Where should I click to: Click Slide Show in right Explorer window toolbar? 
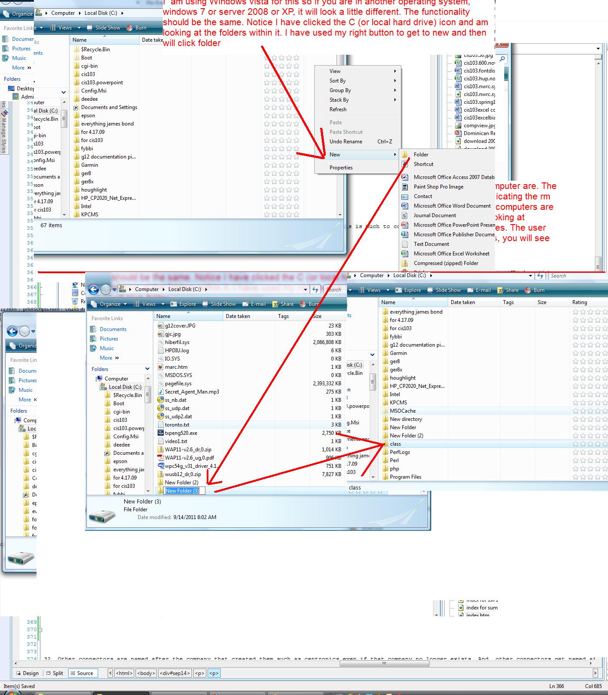(444, 290)
